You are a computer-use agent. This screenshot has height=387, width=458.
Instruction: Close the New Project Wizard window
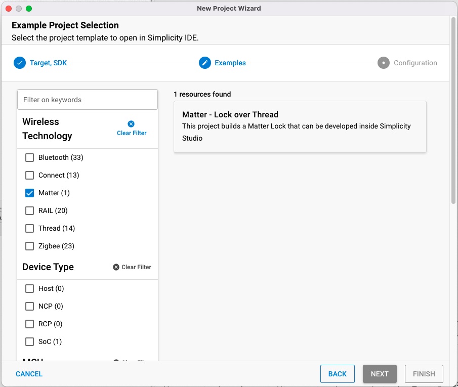pyautogui.click(x=9, y=9)
